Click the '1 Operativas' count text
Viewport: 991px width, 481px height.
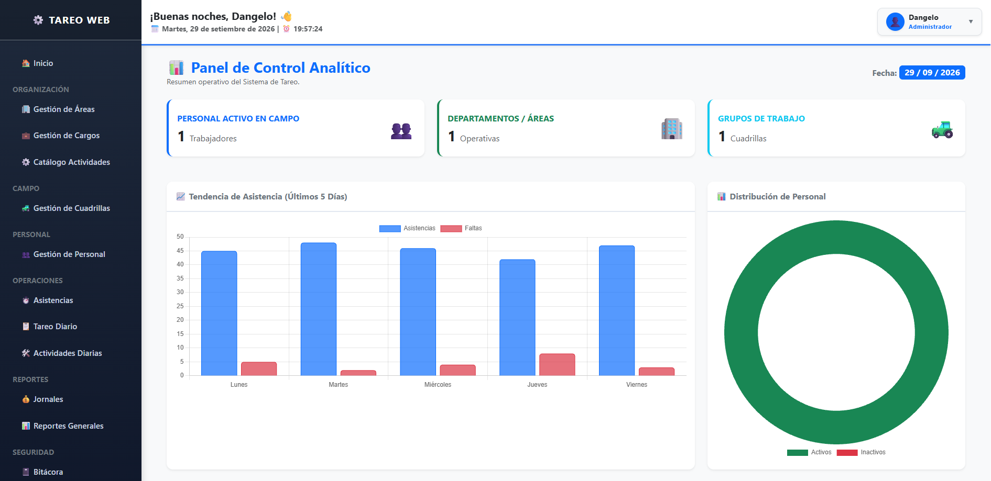(474, 137)
